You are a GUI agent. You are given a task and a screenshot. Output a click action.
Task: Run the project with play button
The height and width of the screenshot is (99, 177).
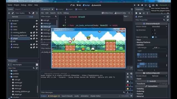pyautogui.click(x=135, y=5)
